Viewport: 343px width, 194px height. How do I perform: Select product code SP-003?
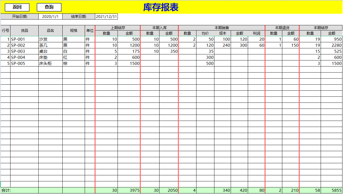[x=25, y=51]
